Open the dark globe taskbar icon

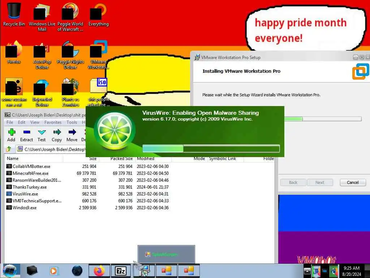(77, 271)
